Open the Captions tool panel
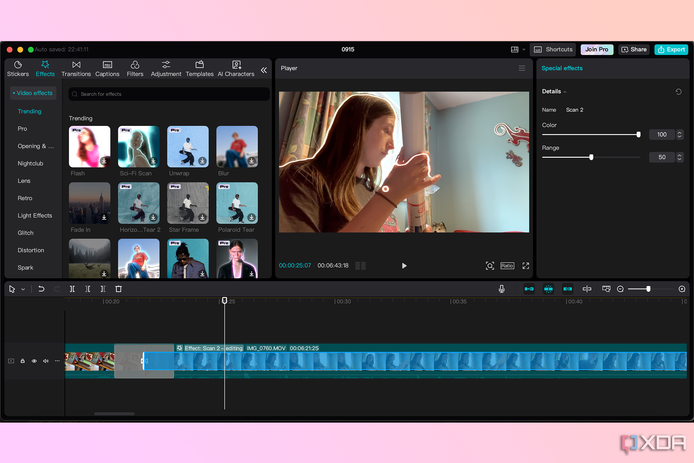The height and width of the screenshot is (463, 694). [107, 68]
